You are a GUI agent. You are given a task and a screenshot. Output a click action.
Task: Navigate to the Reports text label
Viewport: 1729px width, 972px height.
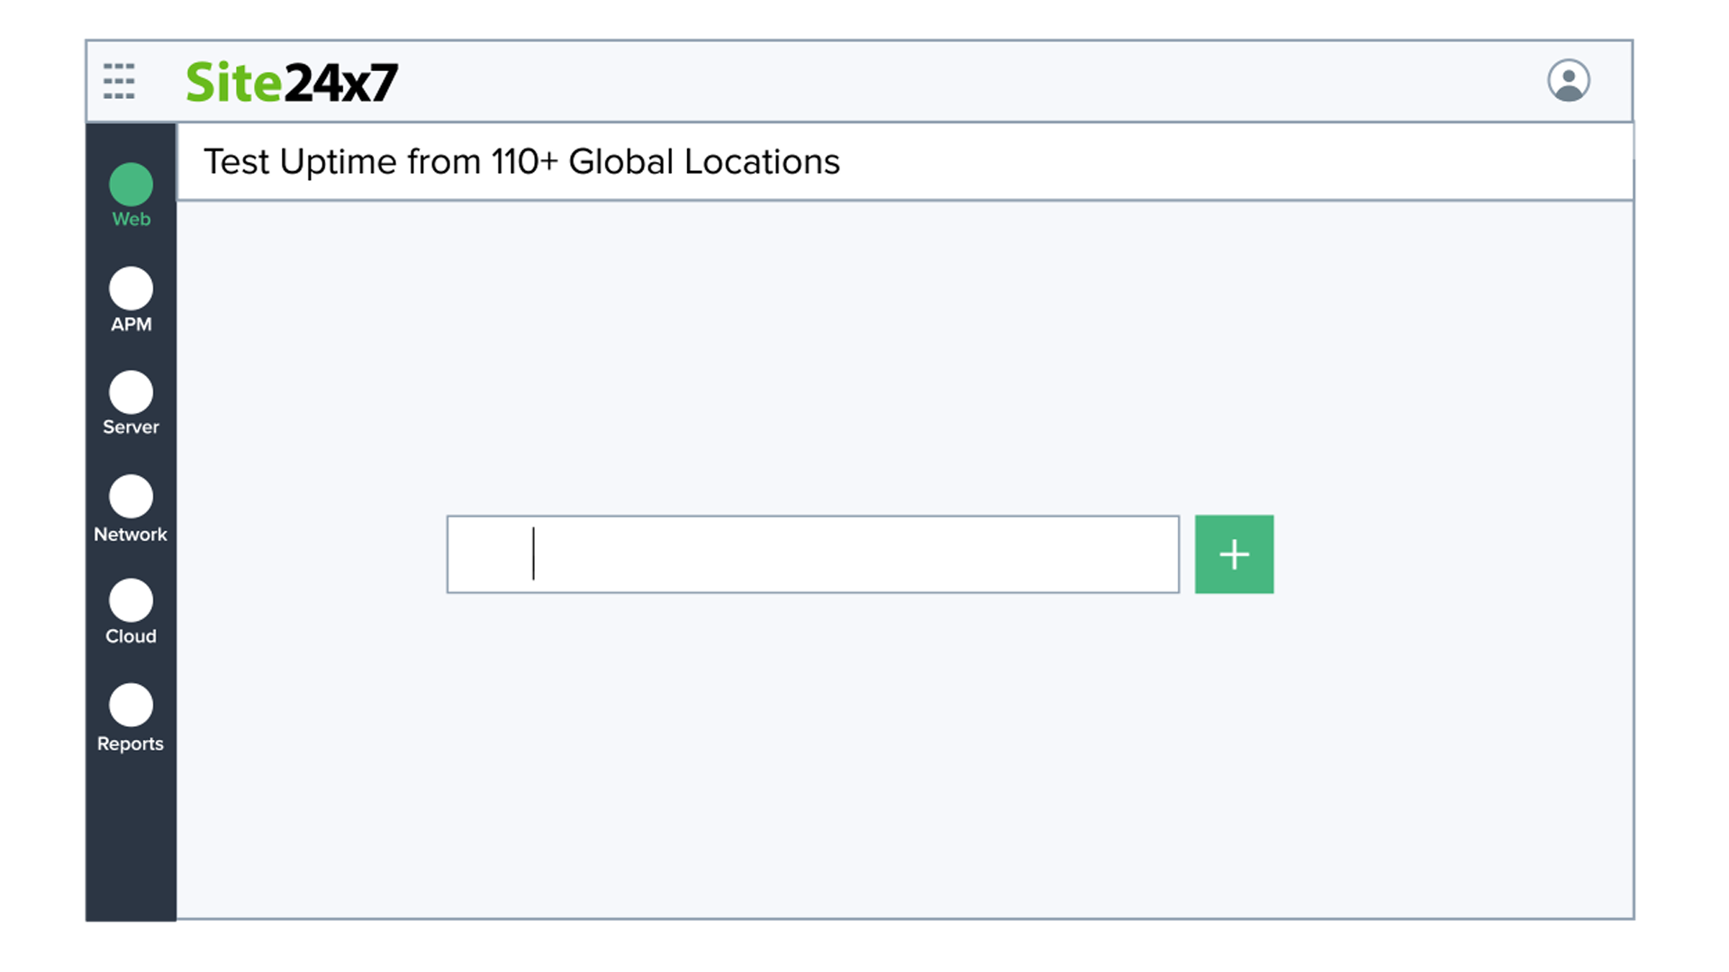(x=131, y=744)
